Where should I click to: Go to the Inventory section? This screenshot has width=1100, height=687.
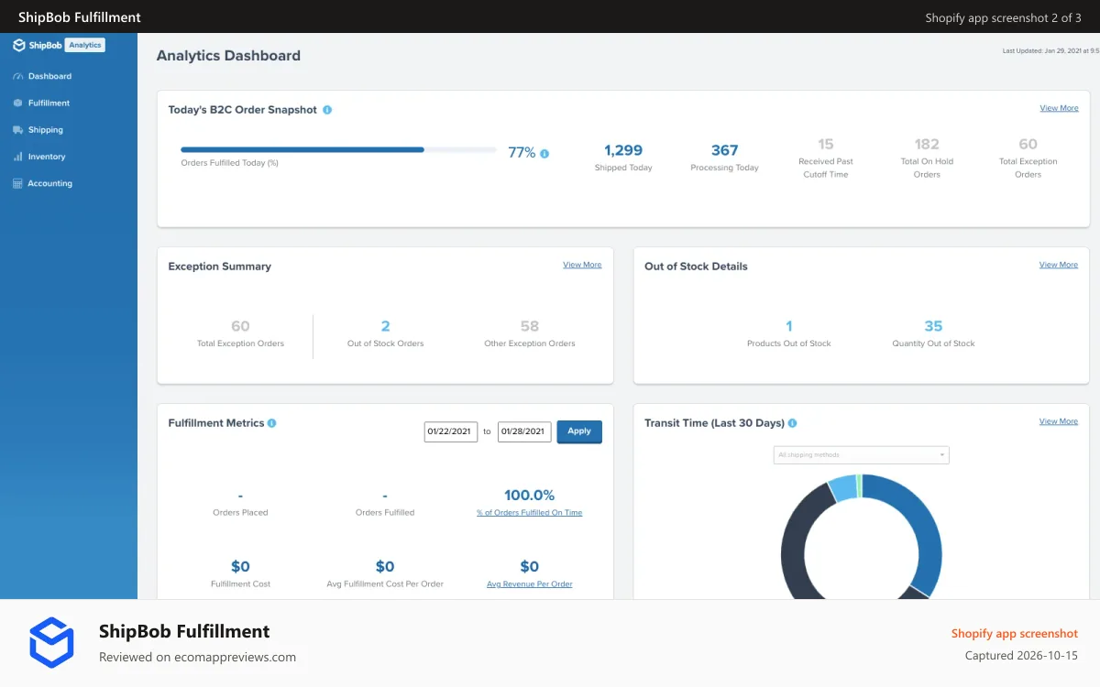tap(47, 157)
